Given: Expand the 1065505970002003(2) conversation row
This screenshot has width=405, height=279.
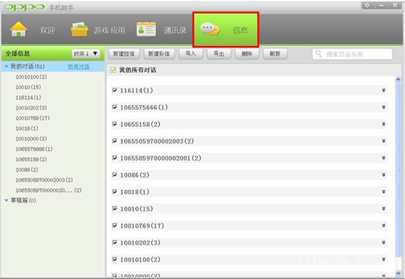Looking at the screenshot, I should [x=384, y=141].
